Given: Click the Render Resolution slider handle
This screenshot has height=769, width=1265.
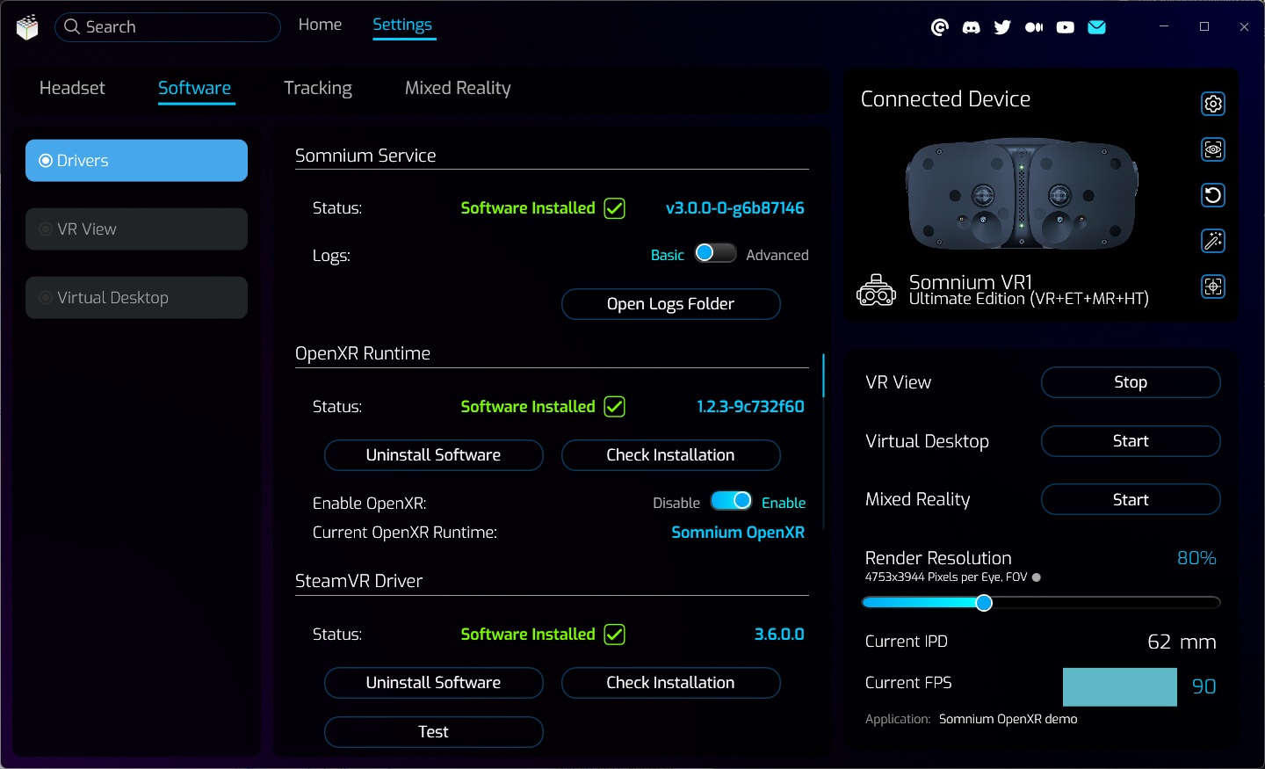Looking at the screenshot, I should click(984, 603).
